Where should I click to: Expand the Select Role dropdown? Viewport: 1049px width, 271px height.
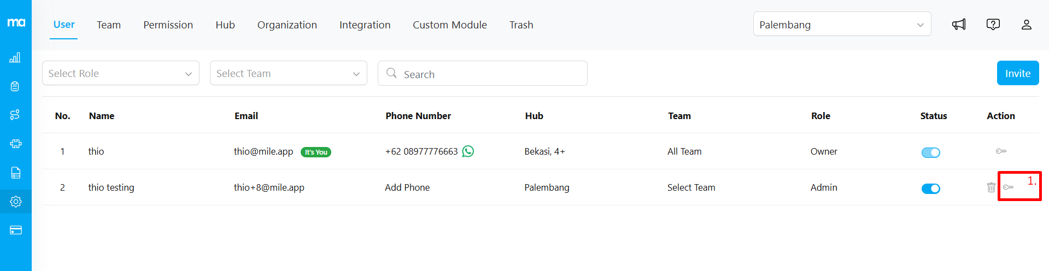point(120,73)
